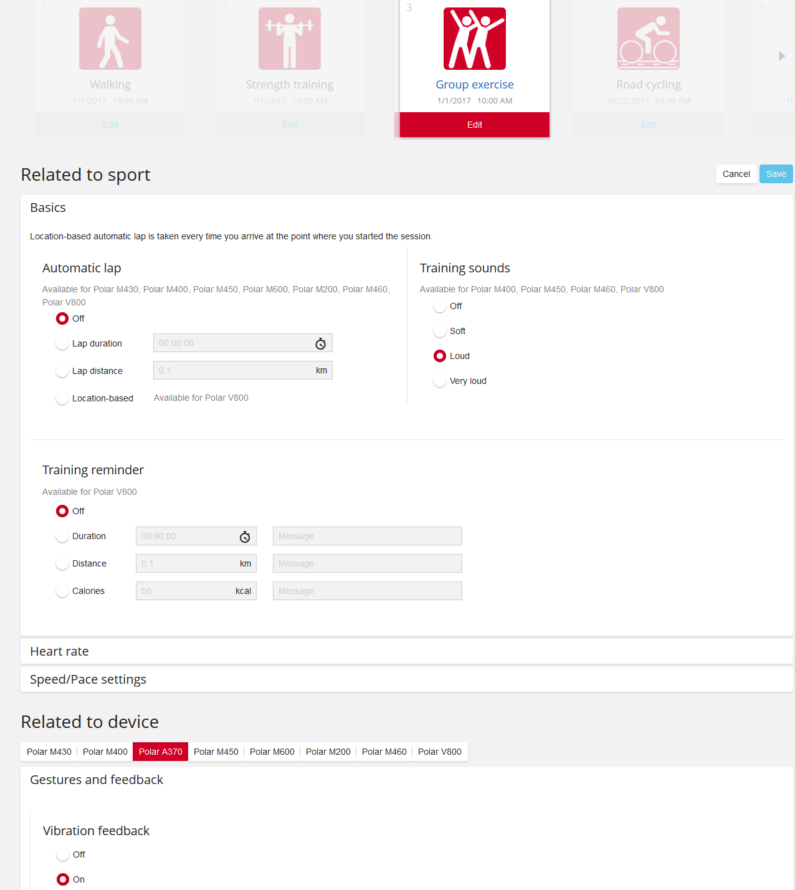Set Training reminder to Off

pyautogui.click(x=62, y=511)
